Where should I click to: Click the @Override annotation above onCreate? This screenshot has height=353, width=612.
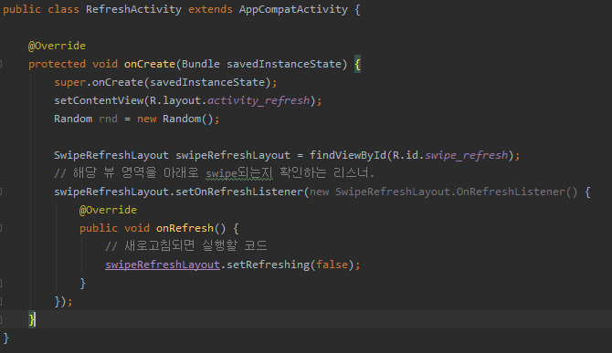[57, 46]
